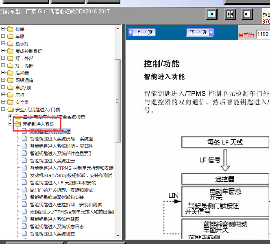Click document icon beside 智能钥匙进入系统检查
This screenshot has height=244, width=270.
24,233
